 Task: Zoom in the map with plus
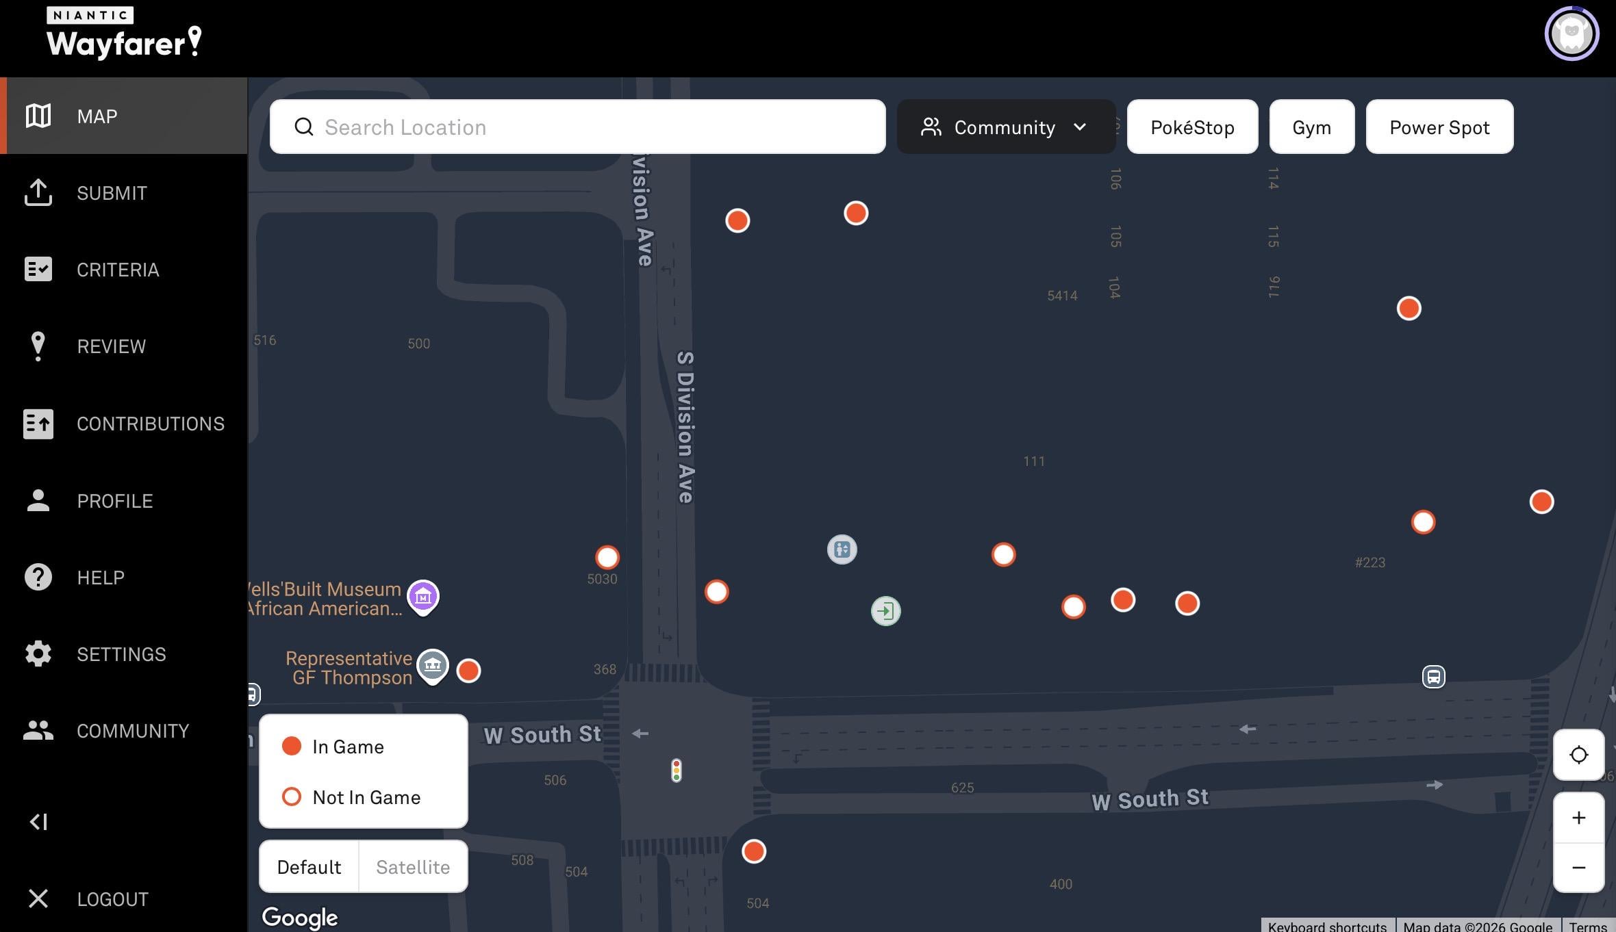[1578, 818]
